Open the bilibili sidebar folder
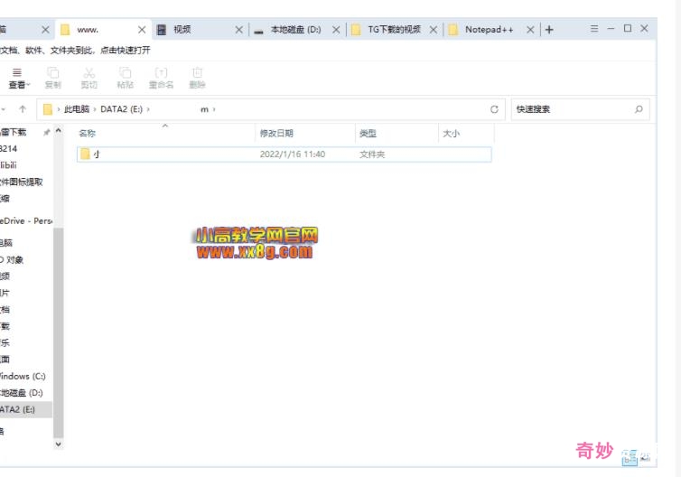Viewport: 681px width, 477px height. pos(9,165)
